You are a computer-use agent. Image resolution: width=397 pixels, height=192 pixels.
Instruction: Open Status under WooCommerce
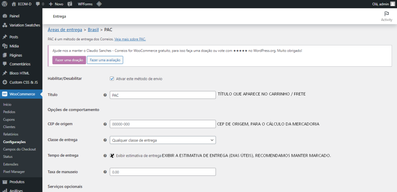pyautogui.click(x=8, y=157)
